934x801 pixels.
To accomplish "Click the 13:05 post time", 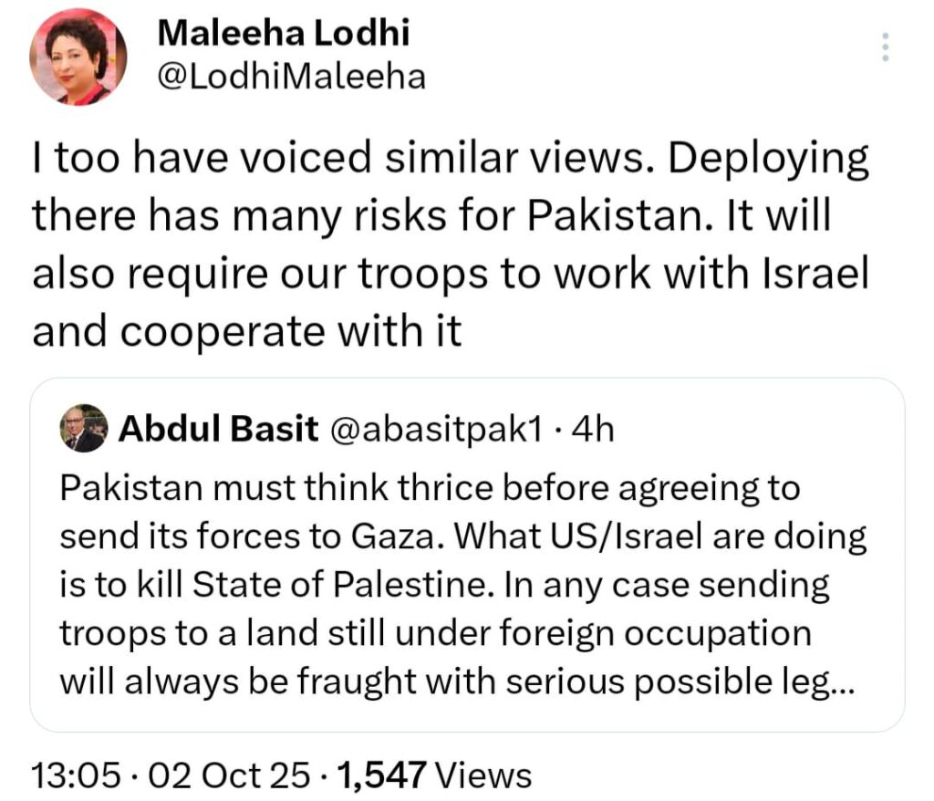I will point(77,775).
